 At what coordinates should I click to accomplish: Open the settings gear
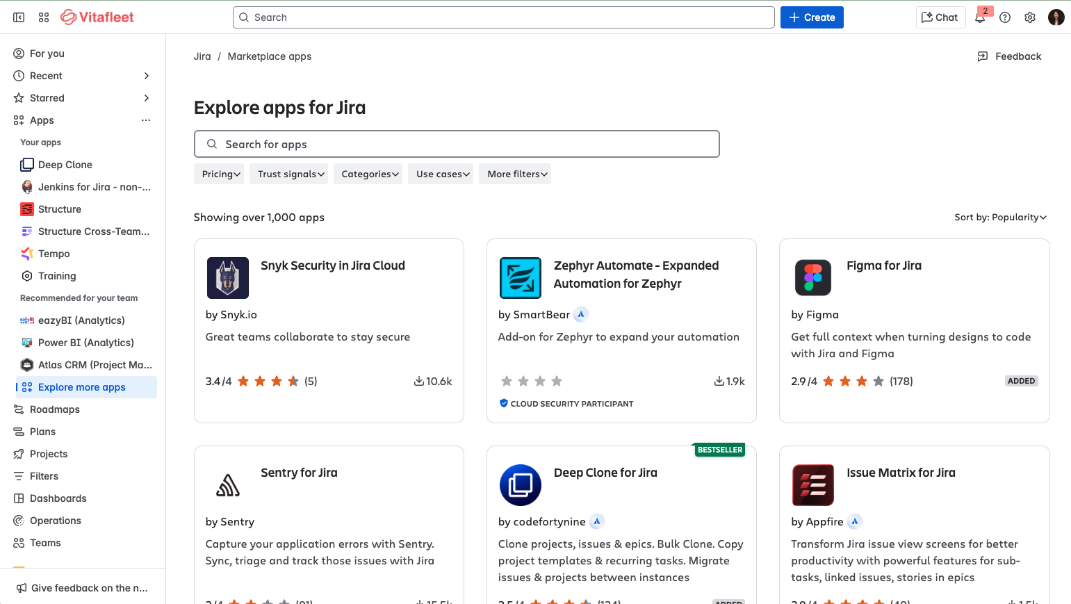[x=1029, y=17]
